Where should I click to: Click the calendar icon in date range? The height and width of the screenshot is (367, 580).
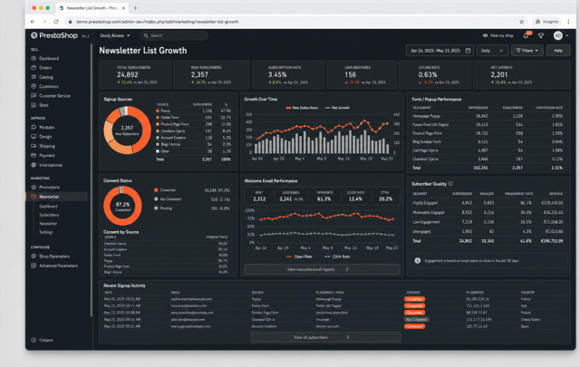[x=468, y=51]
